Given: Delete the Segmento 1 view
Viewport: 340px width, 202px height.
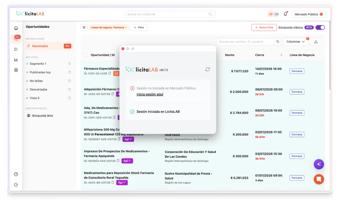Looking at the screenshot, I should (70, 64).
